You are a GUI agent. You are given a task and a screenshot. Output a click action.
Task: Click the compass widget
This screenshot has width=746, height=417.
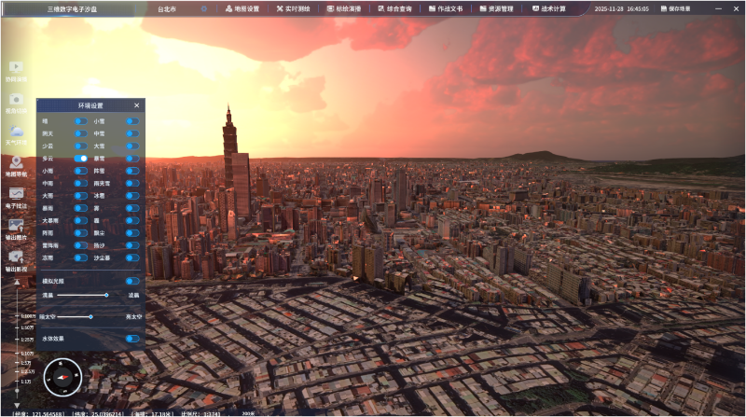click(x=62, y=378)
